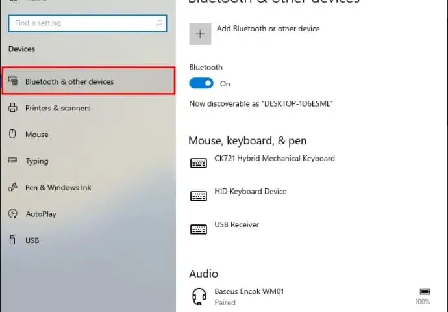
Task: Click the Audio section heading
Action: click(x=204, y=274)
